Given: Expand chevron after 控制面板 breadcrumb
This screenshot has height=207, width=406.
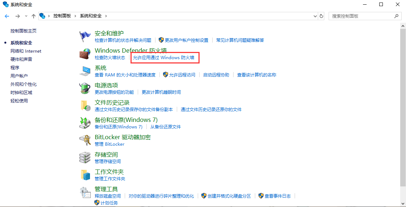Looking at the screenshot, I should [x=75, y=16].
